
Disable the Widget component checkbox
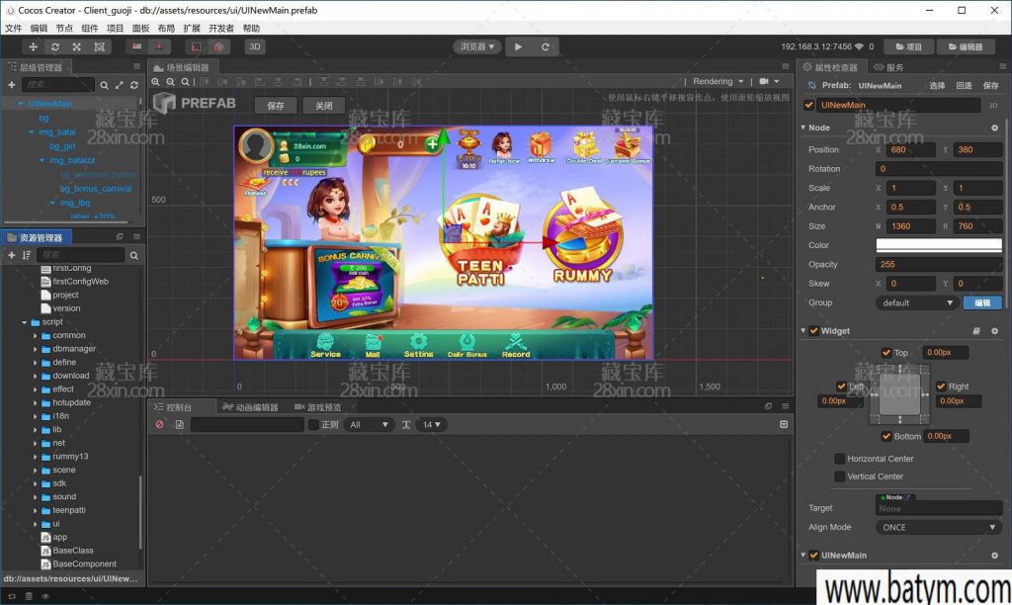[x=814, y=330]
